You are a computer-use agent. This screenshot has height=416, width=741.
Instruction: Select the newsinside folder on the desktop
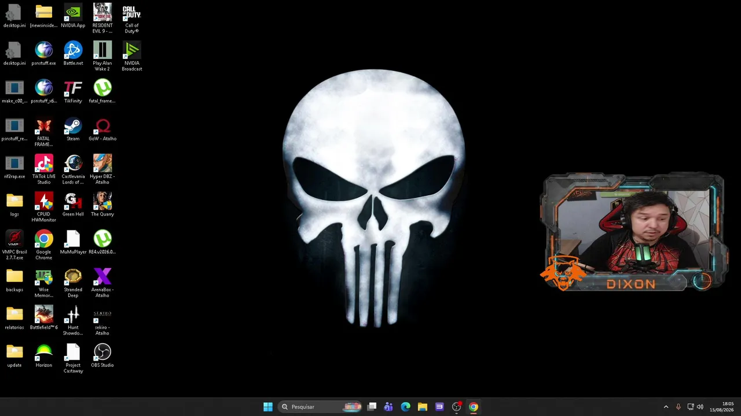(43, 16)
